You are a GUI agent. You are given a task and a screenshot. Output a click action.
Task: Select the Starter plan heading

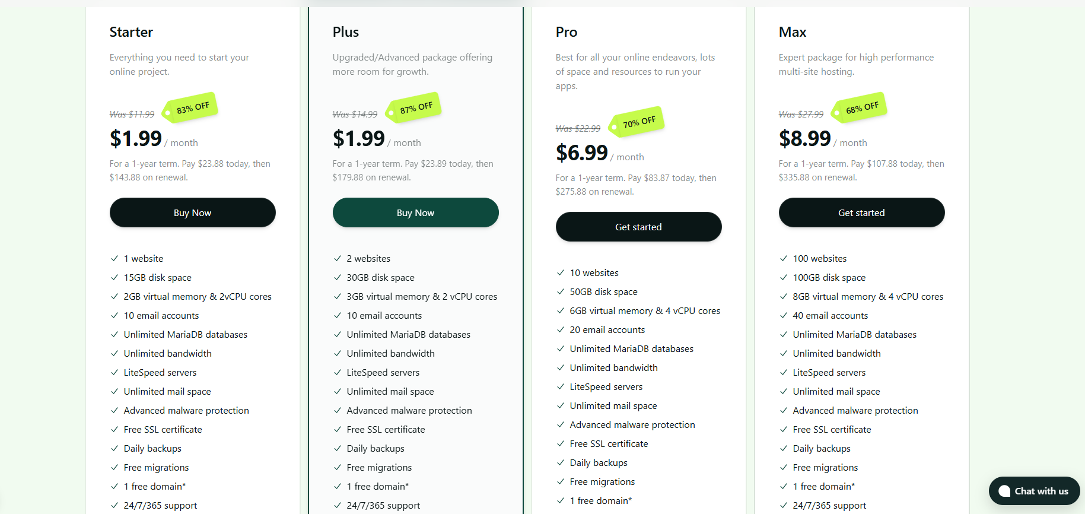click(131, 32)
